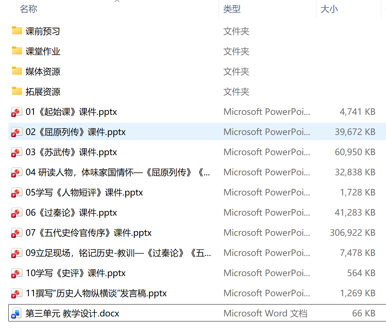Click the PowerPoint icon of 06《过秦论》课件.pptx
386x329 pixels.
coord(16,213)
